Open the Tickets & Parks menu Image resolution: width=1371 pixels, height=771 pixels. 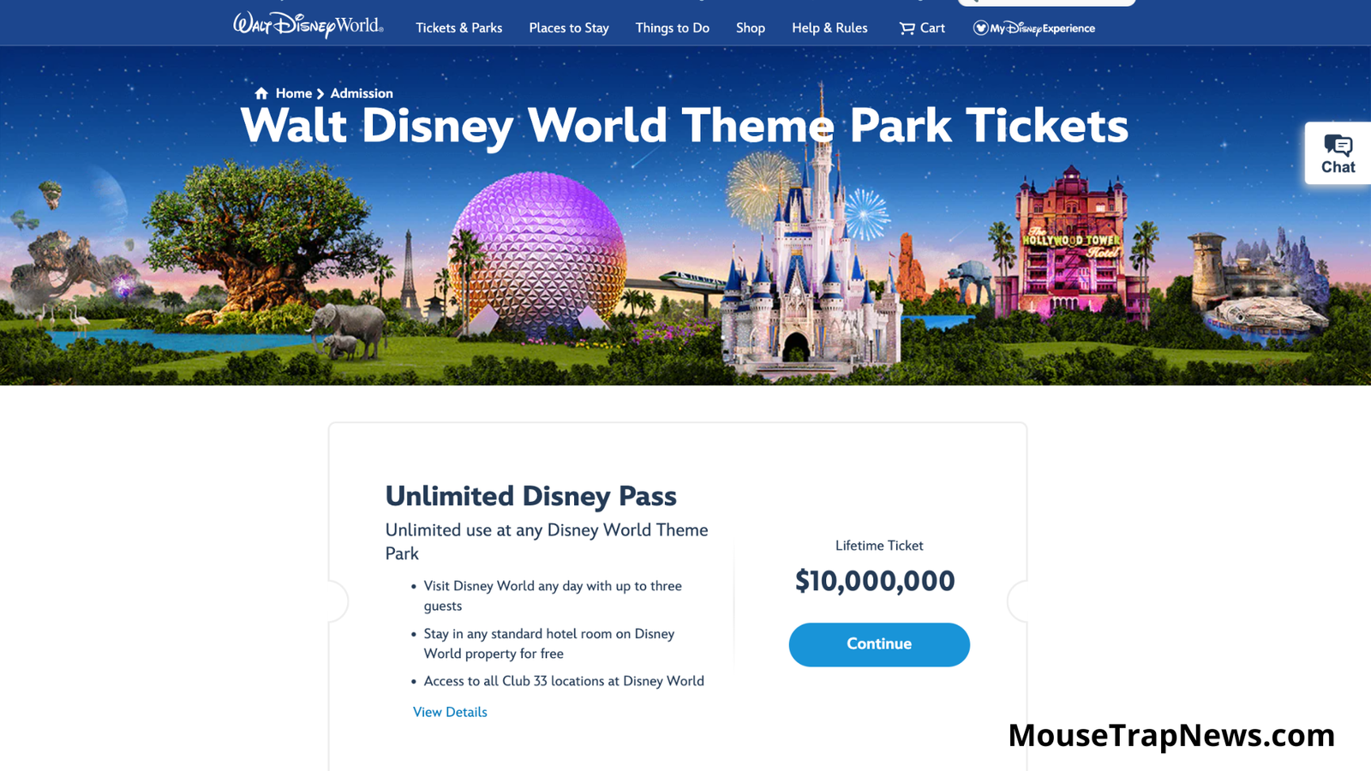[x=459, y=28]
